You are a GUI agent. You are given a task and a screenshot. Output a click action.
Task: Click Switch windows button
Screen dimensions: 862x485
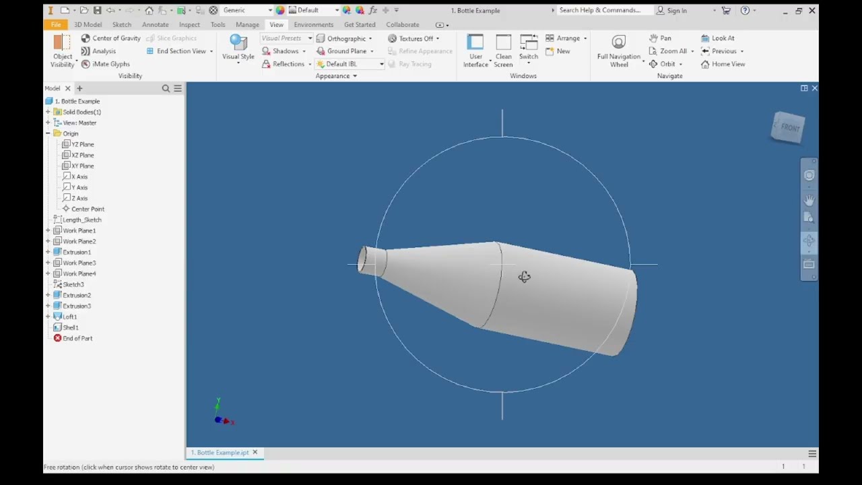point(528,48)
